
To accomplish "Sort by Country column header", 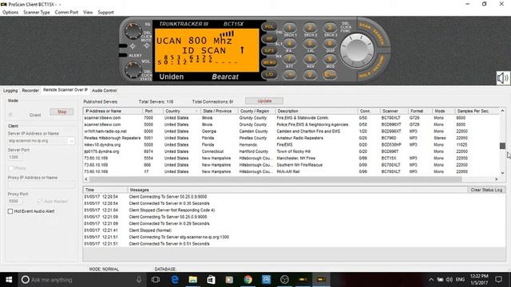I will point(181,111).
